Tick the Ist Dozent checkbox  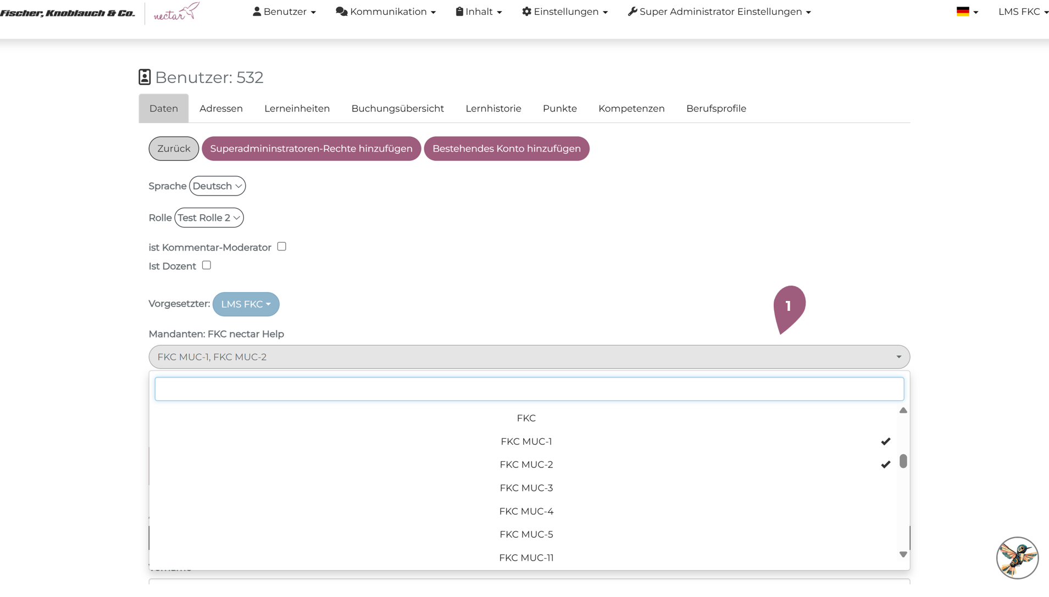point(207,265)
